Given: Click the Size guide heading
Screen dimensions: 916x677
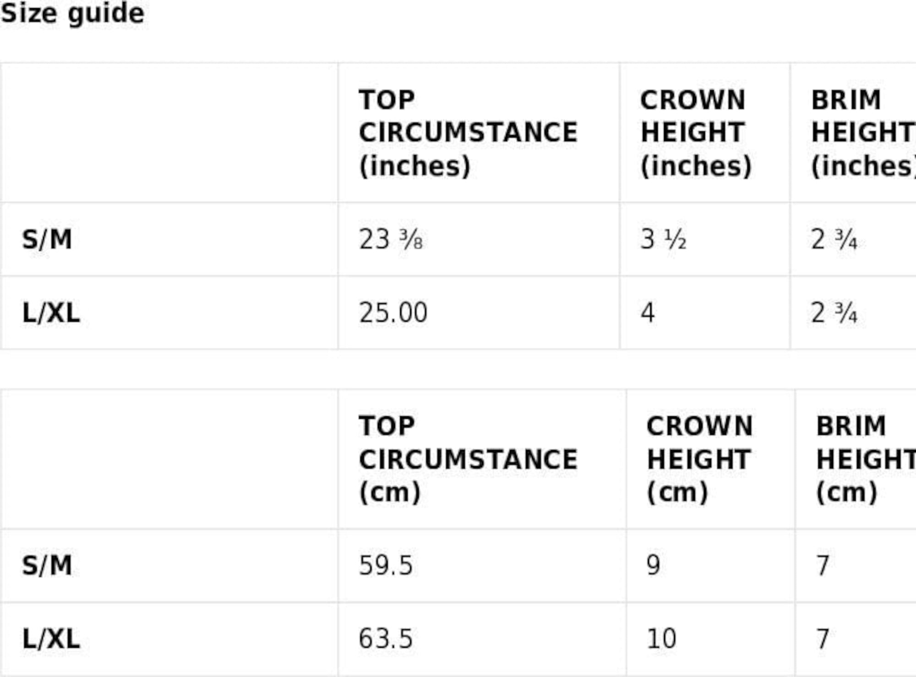Looking at the screenshot, I should click(72, 14).
